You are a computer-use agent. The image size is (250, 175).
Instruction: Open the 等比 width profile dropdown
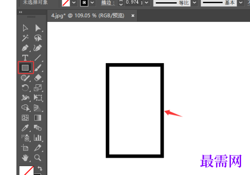(194, 3)
